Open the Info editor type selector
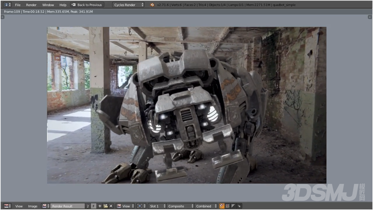This screenshot has width=373, height=210. click(x=7, y=5)
